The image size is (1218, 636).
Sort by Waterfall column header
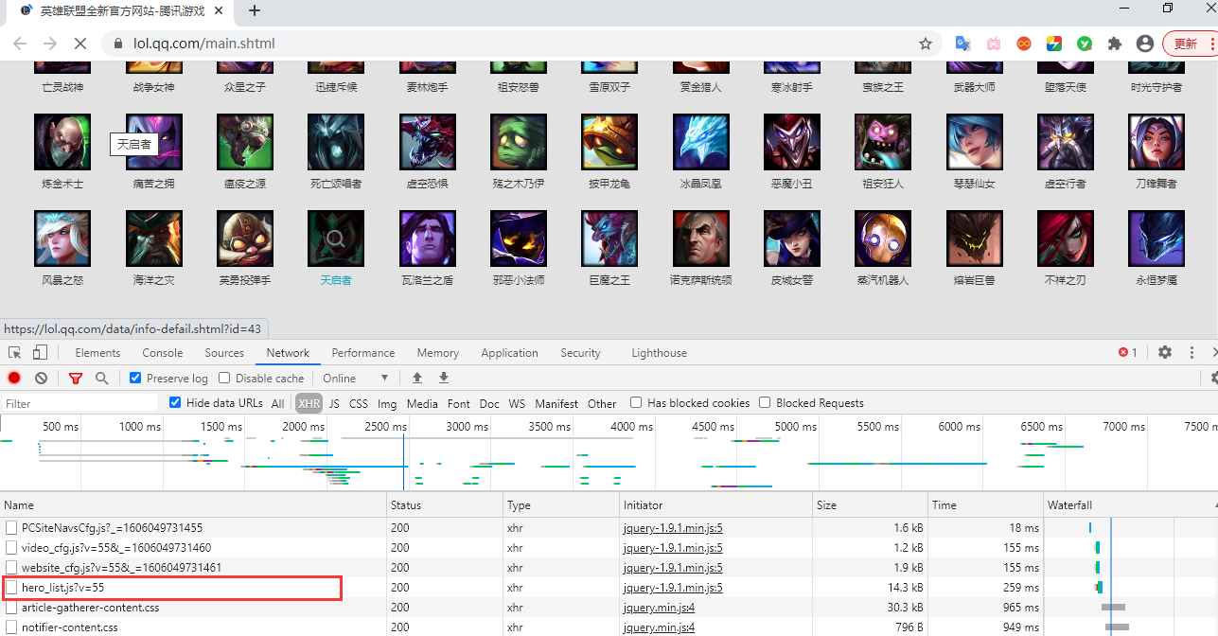(1130, 505)
